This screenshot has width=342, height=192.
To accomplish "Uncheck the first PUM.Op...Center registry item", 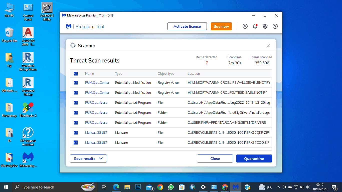I will coord(76,82).
